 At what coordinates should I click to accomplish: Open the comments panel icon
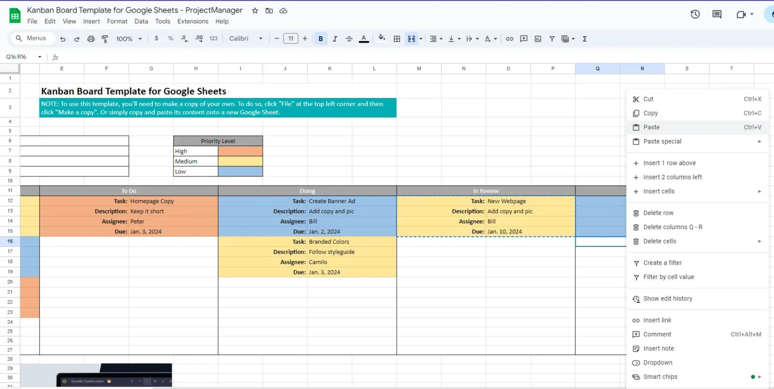pyautogui.click(x=717, y=14)
